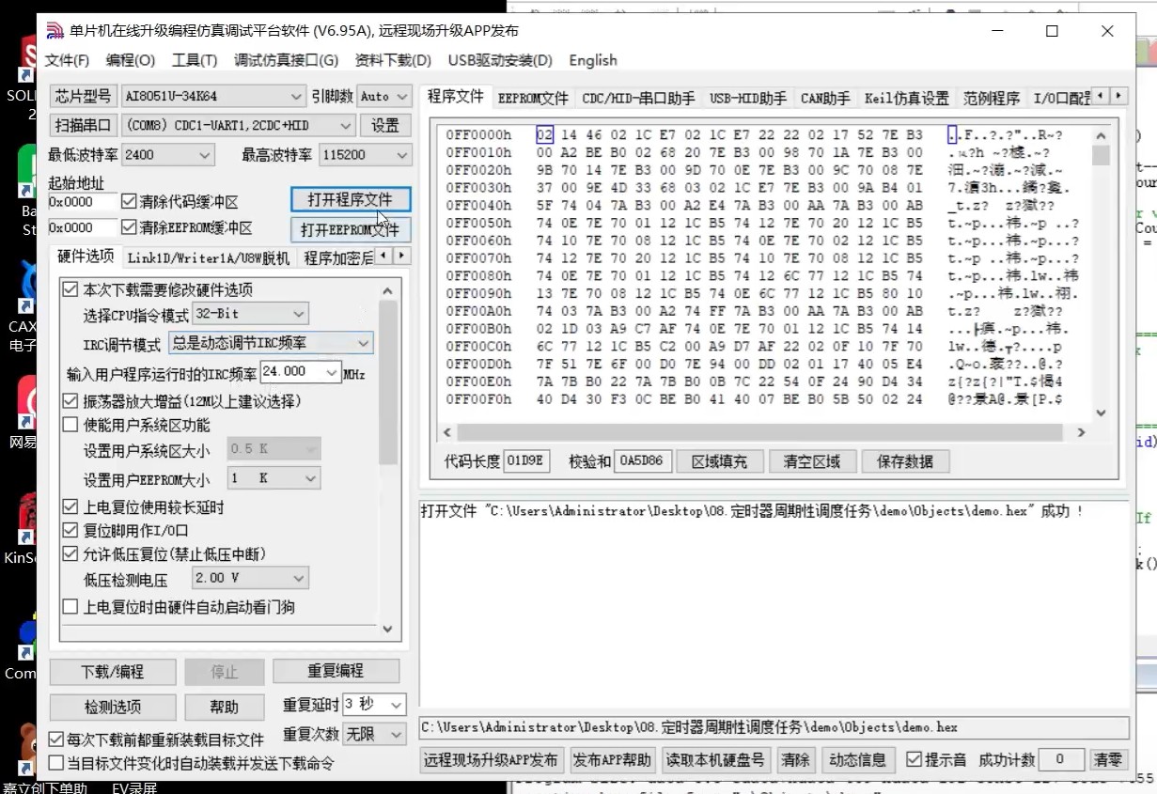
Task: Click the 重复编程 button
Action: pyautogui.click(x=336, y=671)
